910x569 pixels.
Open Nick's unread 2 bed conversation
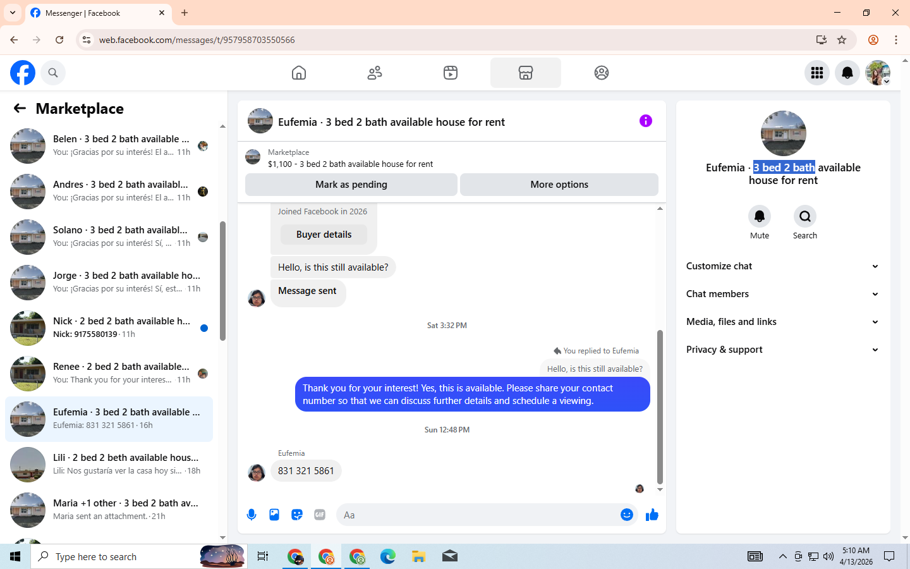(x=109, y=328)
